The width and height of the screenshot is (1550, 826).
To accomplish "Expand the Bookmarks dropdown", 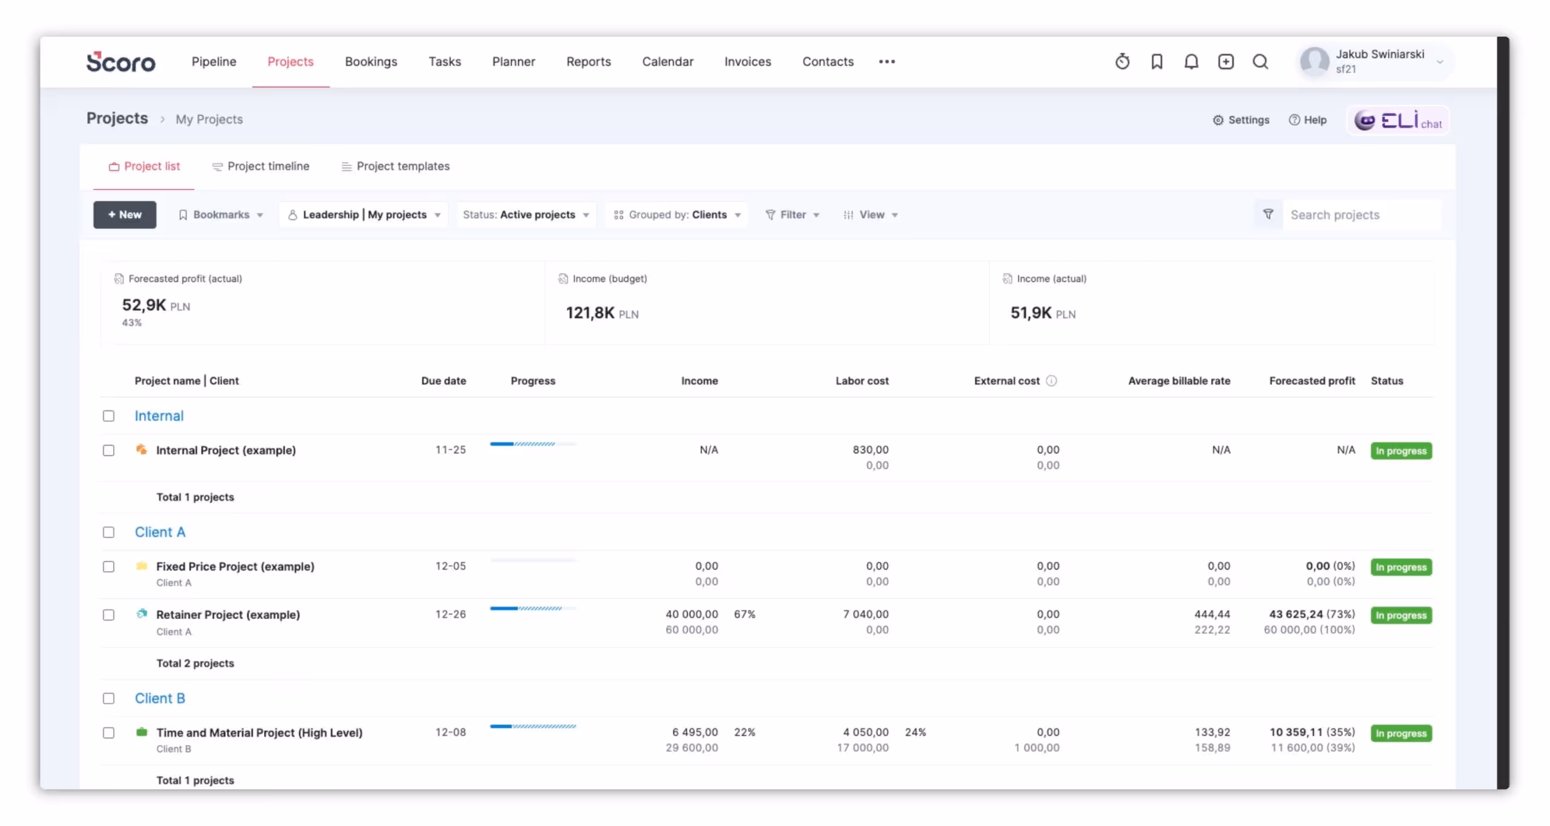I will tap(221, 215).
